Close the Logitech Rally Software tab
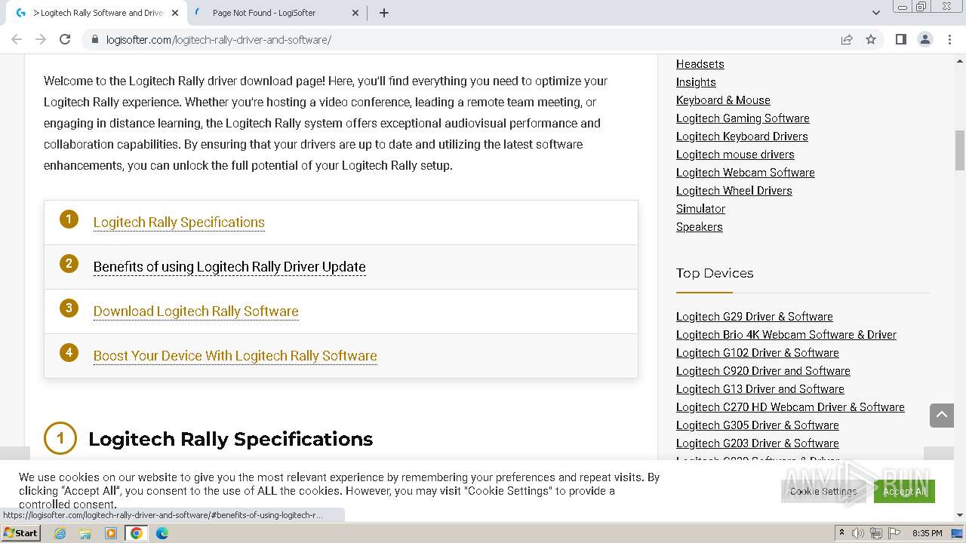 point(175,13)
